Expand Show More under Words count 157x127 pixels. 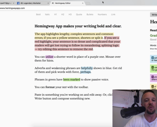coord(154,49)
